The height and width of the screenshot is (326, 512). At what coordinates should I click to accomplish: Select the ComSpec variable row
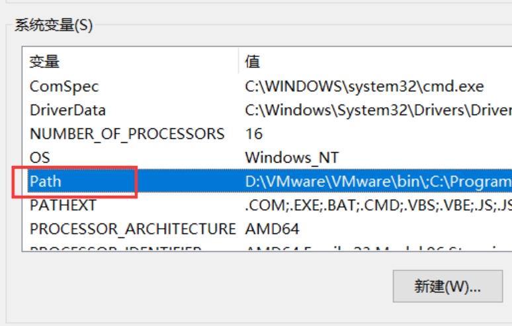[267, 87]
